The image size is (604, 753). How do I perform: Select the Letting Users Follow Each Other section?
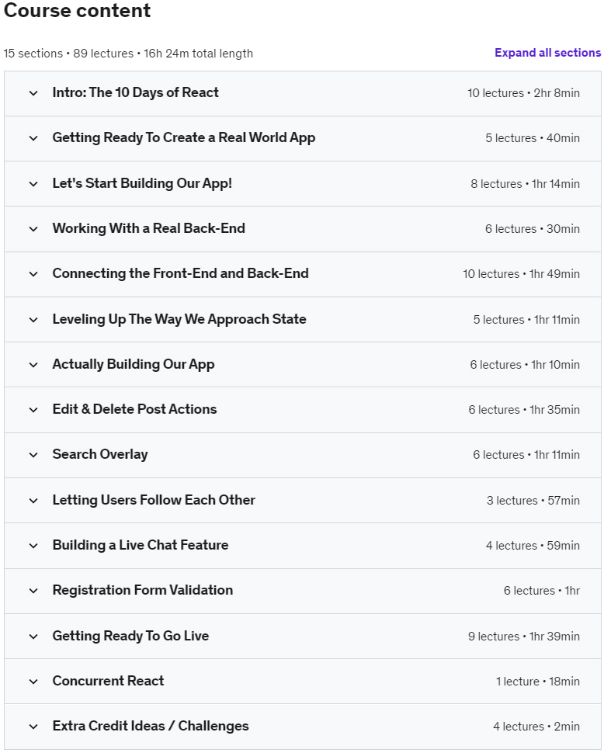(x=154, y=500)
